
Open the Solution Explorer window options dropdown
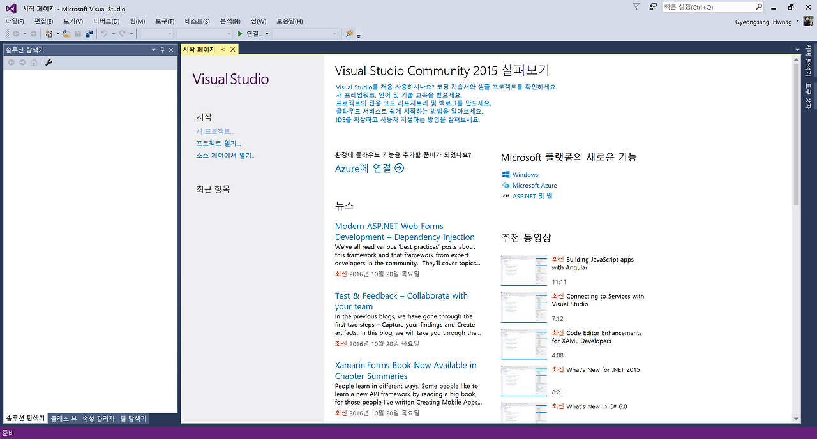[x=153, y=50]
